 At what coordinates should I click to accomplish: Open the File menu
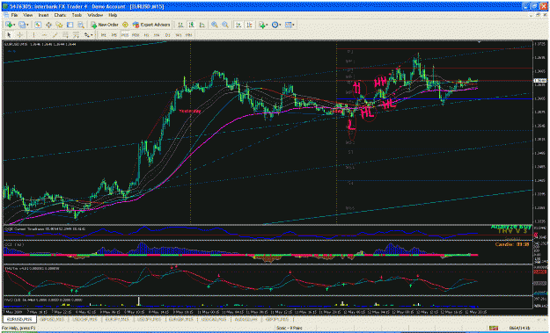coord(14,16)
